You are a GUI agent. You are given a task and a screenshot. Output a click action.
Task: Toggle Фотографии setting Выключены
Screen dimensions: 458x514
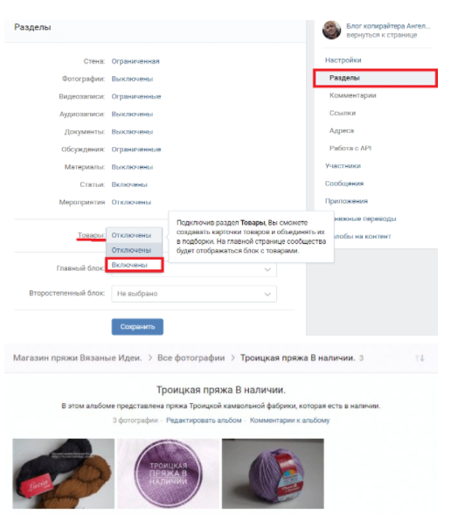click(x=132, y=79)
